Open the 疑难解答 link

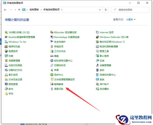[59, 84]
